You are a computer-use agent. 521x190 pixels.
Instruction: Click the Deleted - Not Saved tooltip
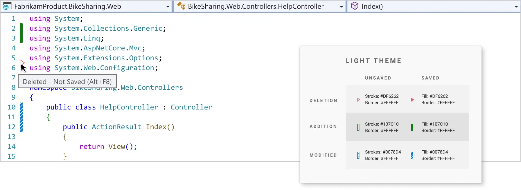pyautogui.click(x=67, y=81)
